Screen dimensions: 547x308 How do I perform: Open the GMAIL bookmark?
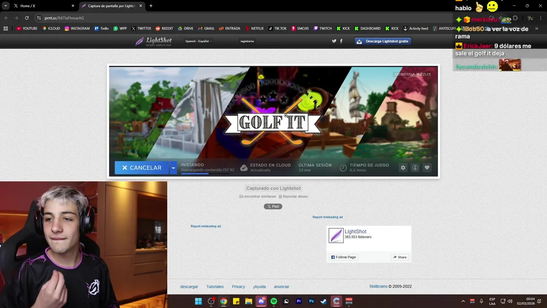[x=206, y=29]
